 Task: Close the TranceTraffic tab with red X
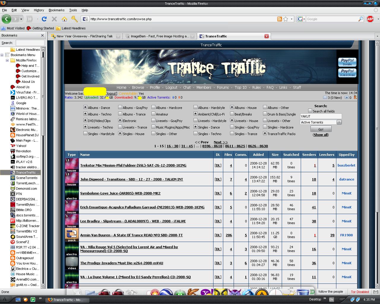[267, 36]
